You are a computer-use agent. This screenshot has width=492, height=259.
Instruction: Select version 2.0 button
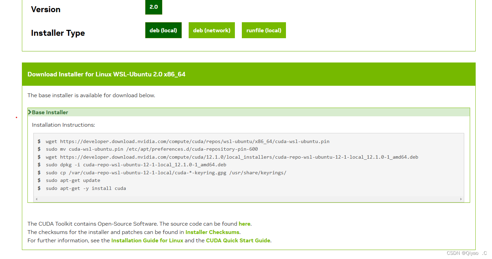click(154, 7)
